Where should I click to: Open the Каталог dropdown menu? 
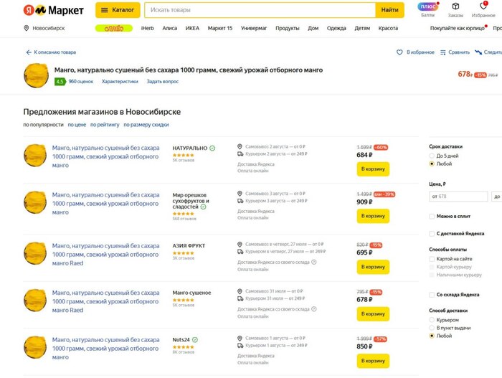(x=116, y=10)
